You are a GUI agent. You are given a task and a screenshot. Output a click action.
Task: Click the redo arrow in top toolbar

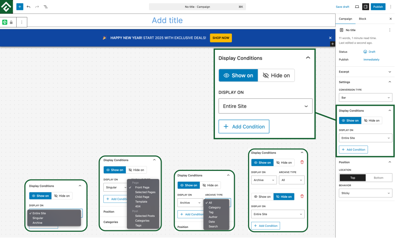tap(37, 7)
